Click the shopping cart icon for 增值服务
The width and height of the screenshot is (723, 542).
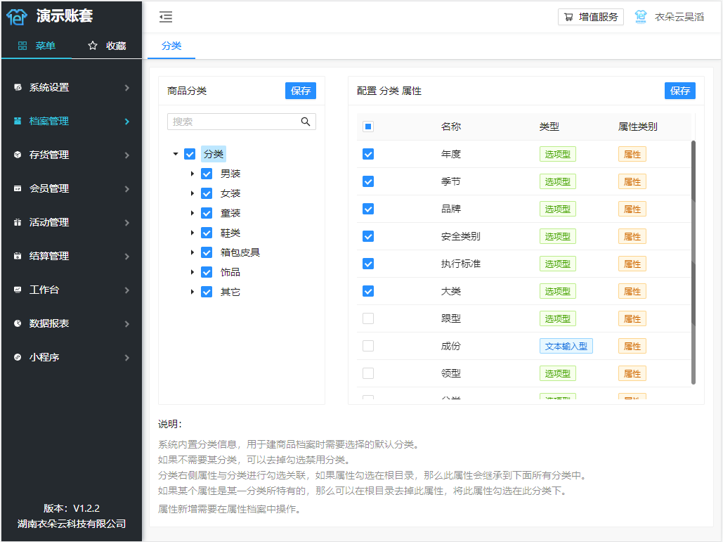point(568,17)
